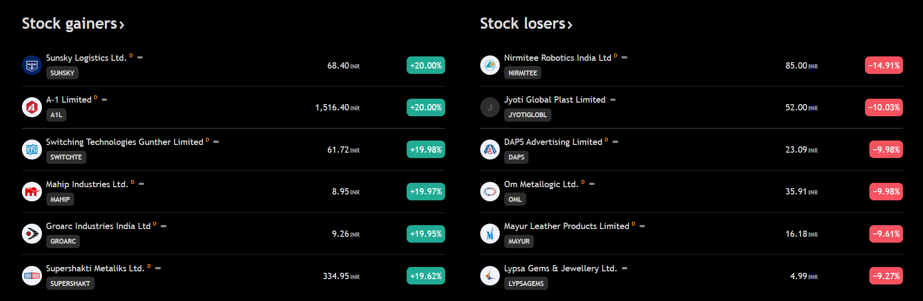Click the Mahip Industries elephant logo
The width and height of the screenshot is (923, 301).
pyautogui.click(x=32, y=192)
